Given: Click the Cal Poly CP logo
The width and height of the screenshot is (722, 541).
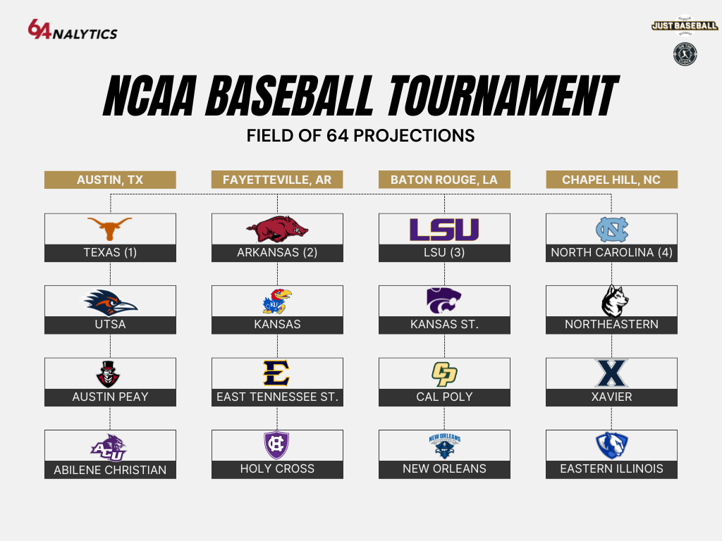Looking at the screenshot, I should [x=444, y=373].
